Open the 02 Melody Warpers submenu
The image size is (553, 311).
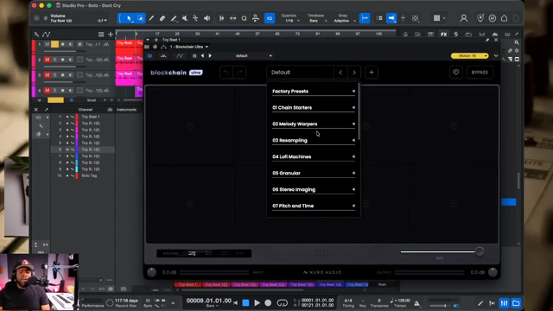pyautogui.click(x=314, y=124)
